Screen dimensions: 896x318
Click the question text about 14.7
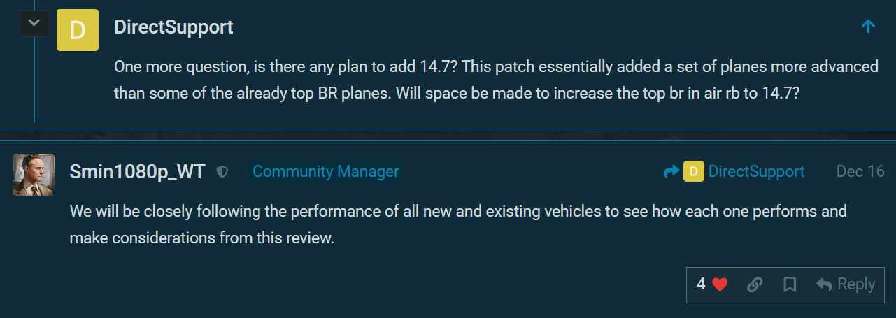[495, 80]
